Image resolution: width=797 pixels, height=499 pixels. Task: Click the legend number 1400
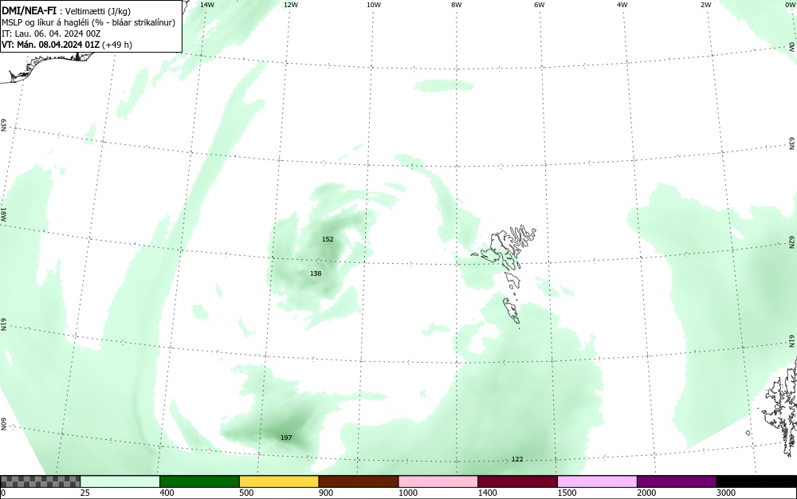[487, 493]
